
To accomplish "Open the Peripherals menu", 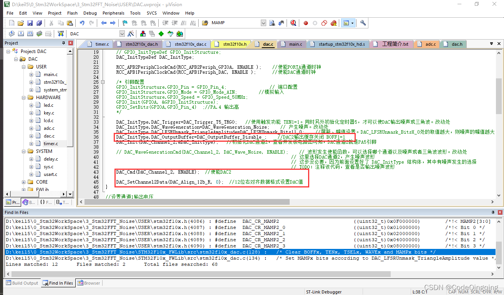I will pos(113,13).
